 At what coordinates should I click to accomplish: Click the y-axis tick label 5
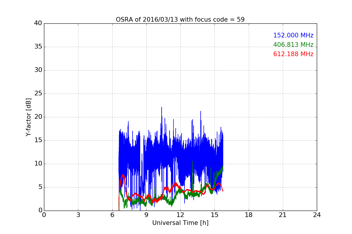point(40,187)
